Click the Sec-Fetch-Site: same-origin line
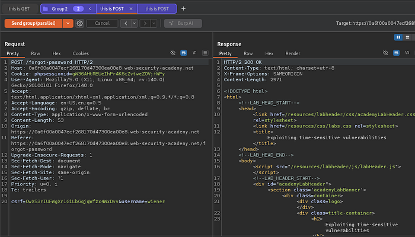The width and height of the screenshot is (415, 237). click(50, 172)
